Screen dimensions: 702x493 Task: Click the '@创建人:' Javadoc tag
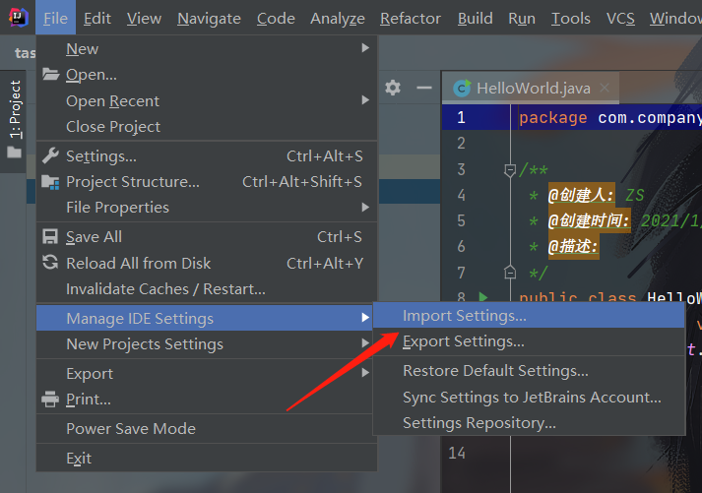581,195
